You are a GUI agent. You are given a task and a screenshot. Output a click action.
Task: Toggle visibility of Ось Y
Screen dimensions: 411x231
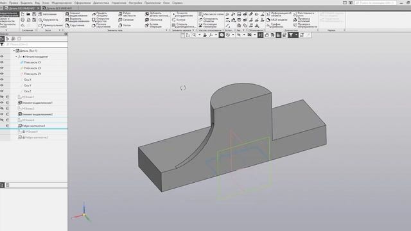2,85
